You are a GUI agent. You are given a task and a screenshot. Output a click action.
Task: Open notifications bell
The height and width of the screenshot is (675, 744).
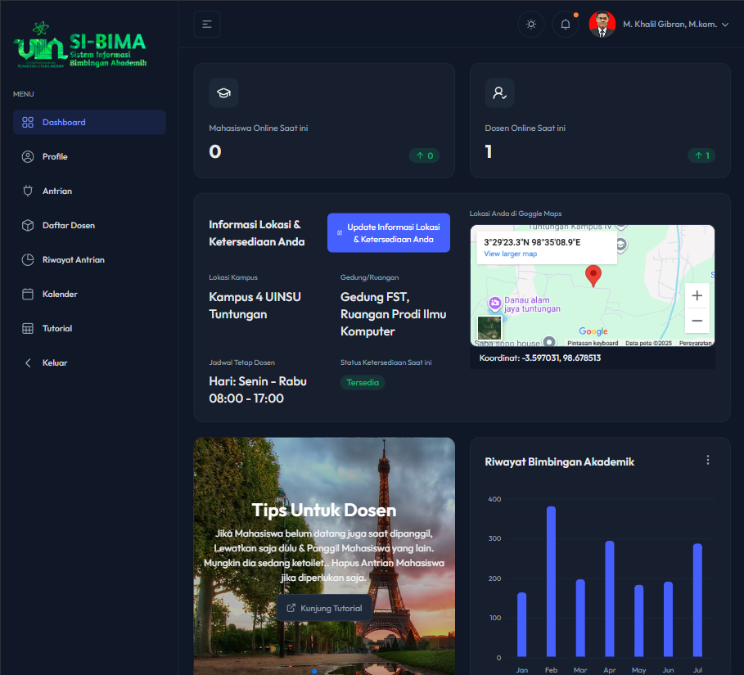[x=565, y=25]
